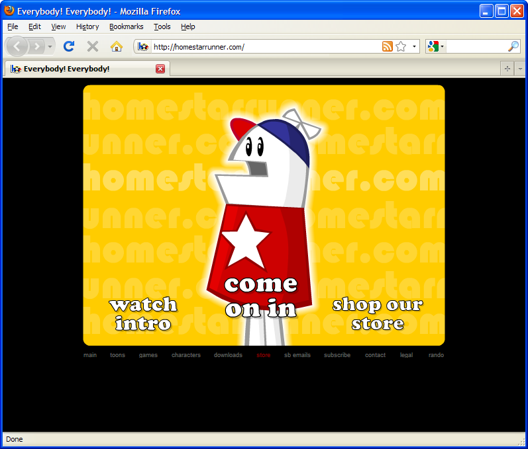Open the Help menu
The height and width of the screenshot is (449, 528).
point(187,26)
